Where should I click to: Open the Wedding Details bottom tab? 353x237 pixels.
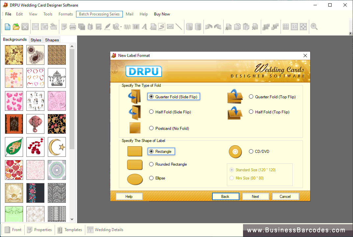(105, 230)
